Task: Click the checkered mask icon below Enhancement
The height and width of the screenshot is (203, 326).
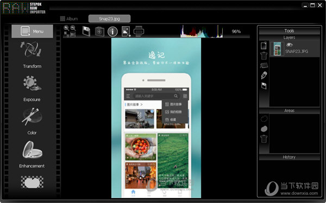Action: 32,182
